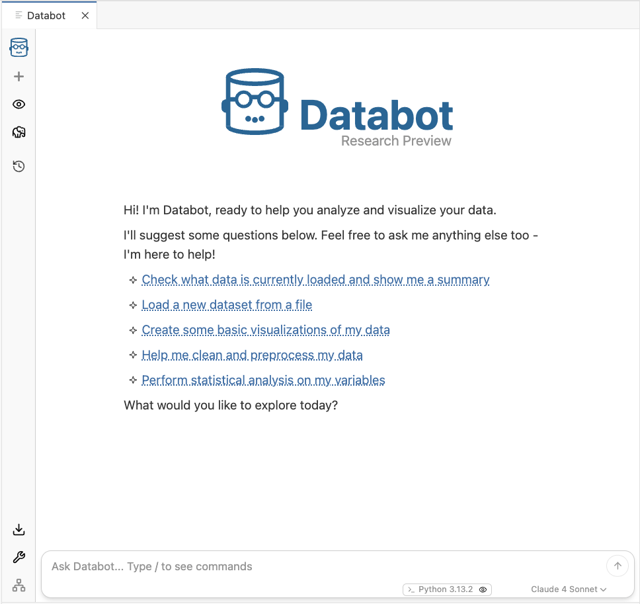Click 'Create some basic visualizations of my data'
The height and width of the screenshot is (604, 640).
pyautogui.click(x=265, y=330)
